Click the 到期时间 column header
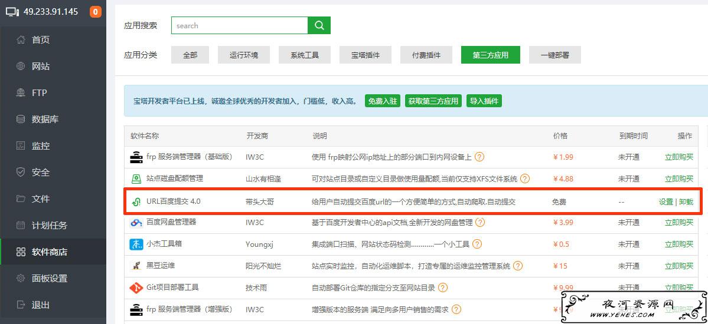708x324 pixels. [x=634, y=135]
